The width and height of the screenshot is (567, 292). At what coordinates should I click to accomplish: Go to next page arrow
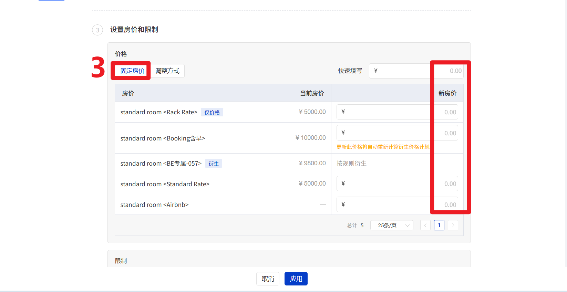(x=453, y=225)
